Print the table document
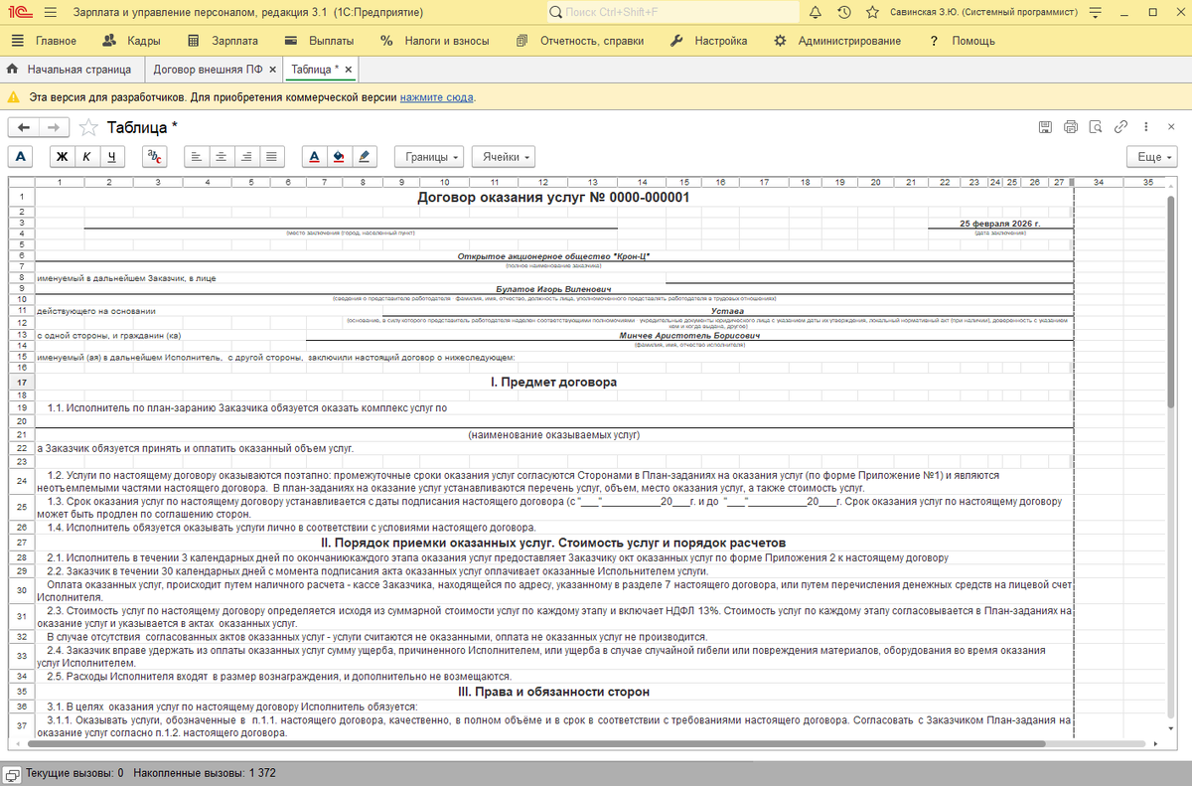Viewport: 1192px width, 786px height. (x=1071, y=127)
